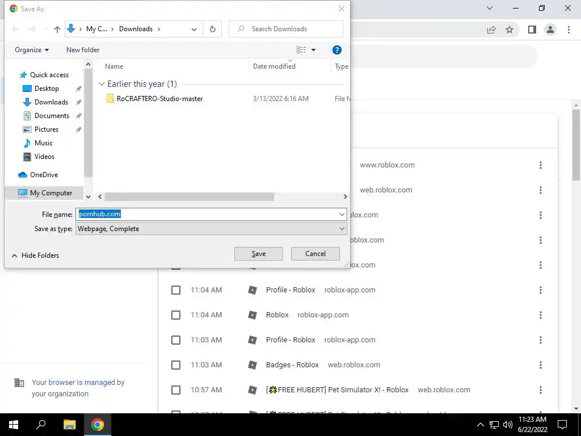Check the 11:03 AM Profile - Roblox entry
581x436 pixels.
(176, 340)
